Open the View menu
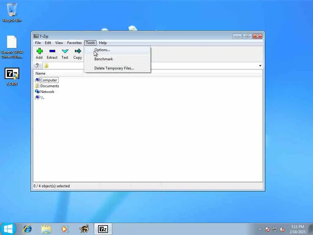This screenshot has width=313, height=235. [59, 43]
